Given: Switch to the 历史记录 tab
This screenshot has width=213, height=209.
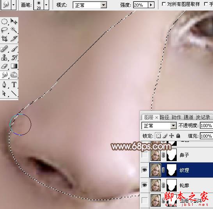Looking at the screenshot, I should point(203,117).
